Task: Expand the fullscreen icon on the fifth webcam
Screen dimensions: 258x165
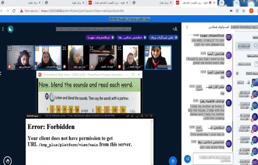Action: [x=119, y=48]
